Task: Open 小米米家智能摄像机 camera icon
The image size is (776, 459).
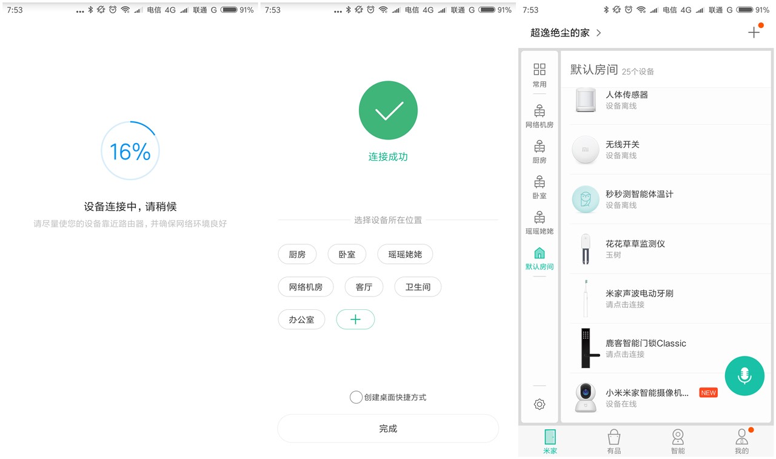Action: tap(586, 398)
